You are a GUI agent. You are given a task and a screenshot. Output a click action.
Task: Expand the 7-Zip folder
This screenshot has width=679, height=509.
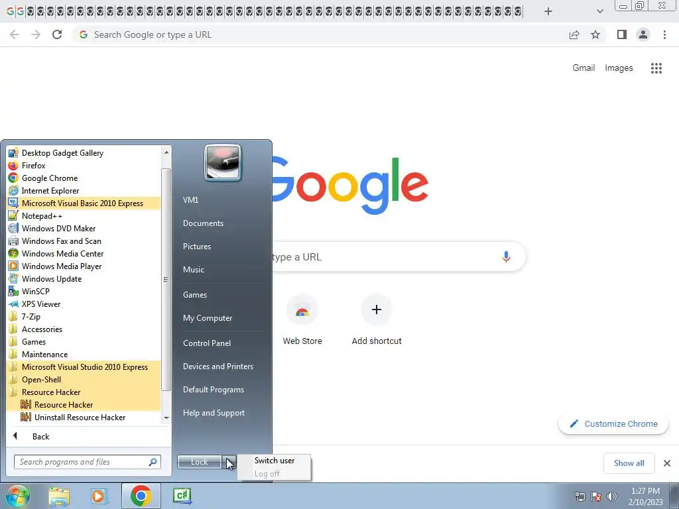84,316
